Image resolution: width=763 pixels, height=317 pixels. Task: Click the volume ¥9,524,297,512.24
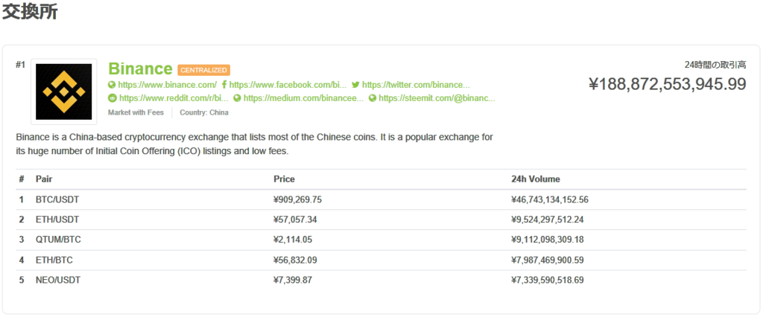point(548,220)
